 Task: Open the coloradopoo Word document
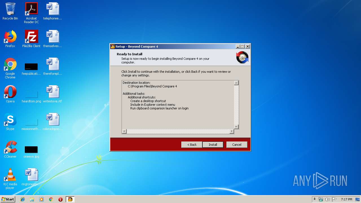52,122
